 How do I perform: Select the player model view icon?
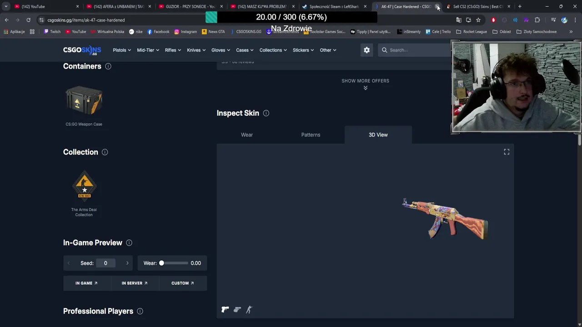tap(249, 310)
